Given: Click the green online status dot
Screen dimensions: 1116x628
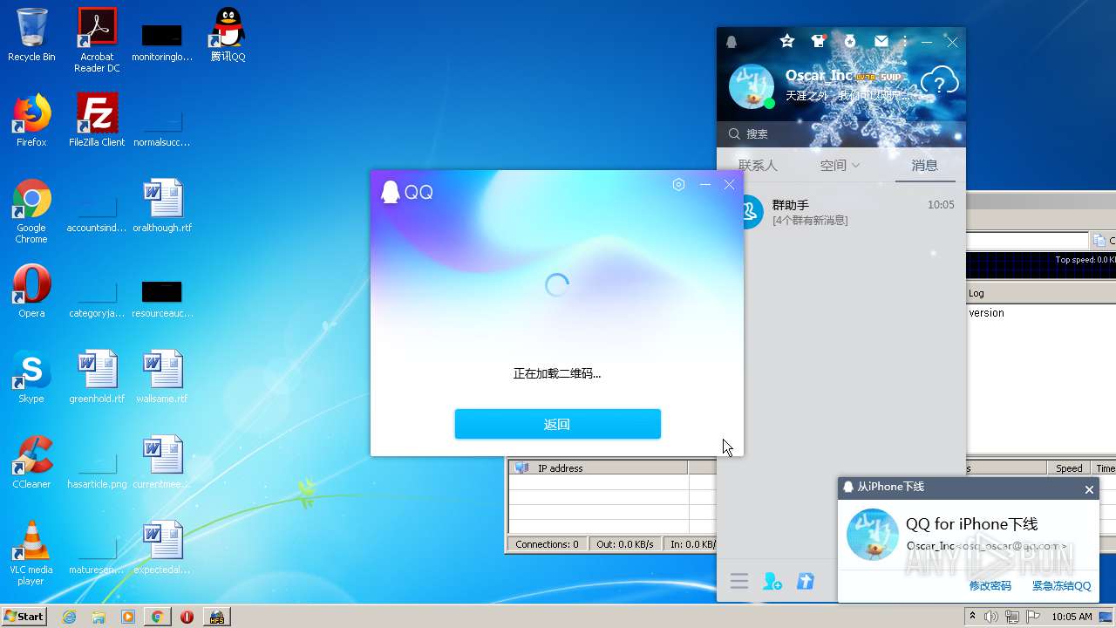Looking at the screenshot, I should [769, 104].
